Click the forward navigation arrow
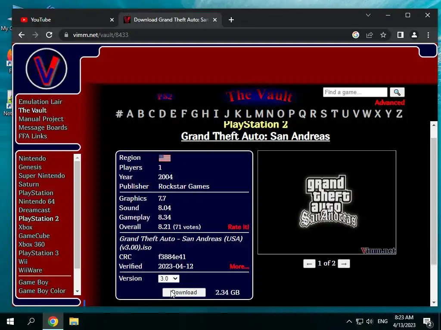Viewport: 441px width, 330px height. click(35, 35)
